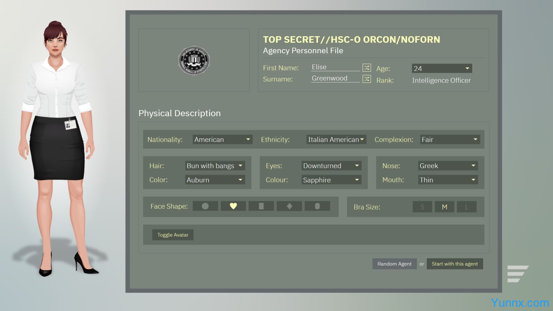Select the S size option
This screenshot has height=311, width=553.
coord(423,207)
